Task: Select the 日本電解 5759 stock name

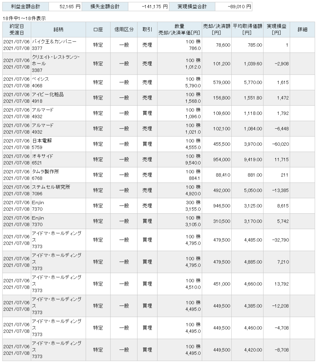Action: pos(42,144)
